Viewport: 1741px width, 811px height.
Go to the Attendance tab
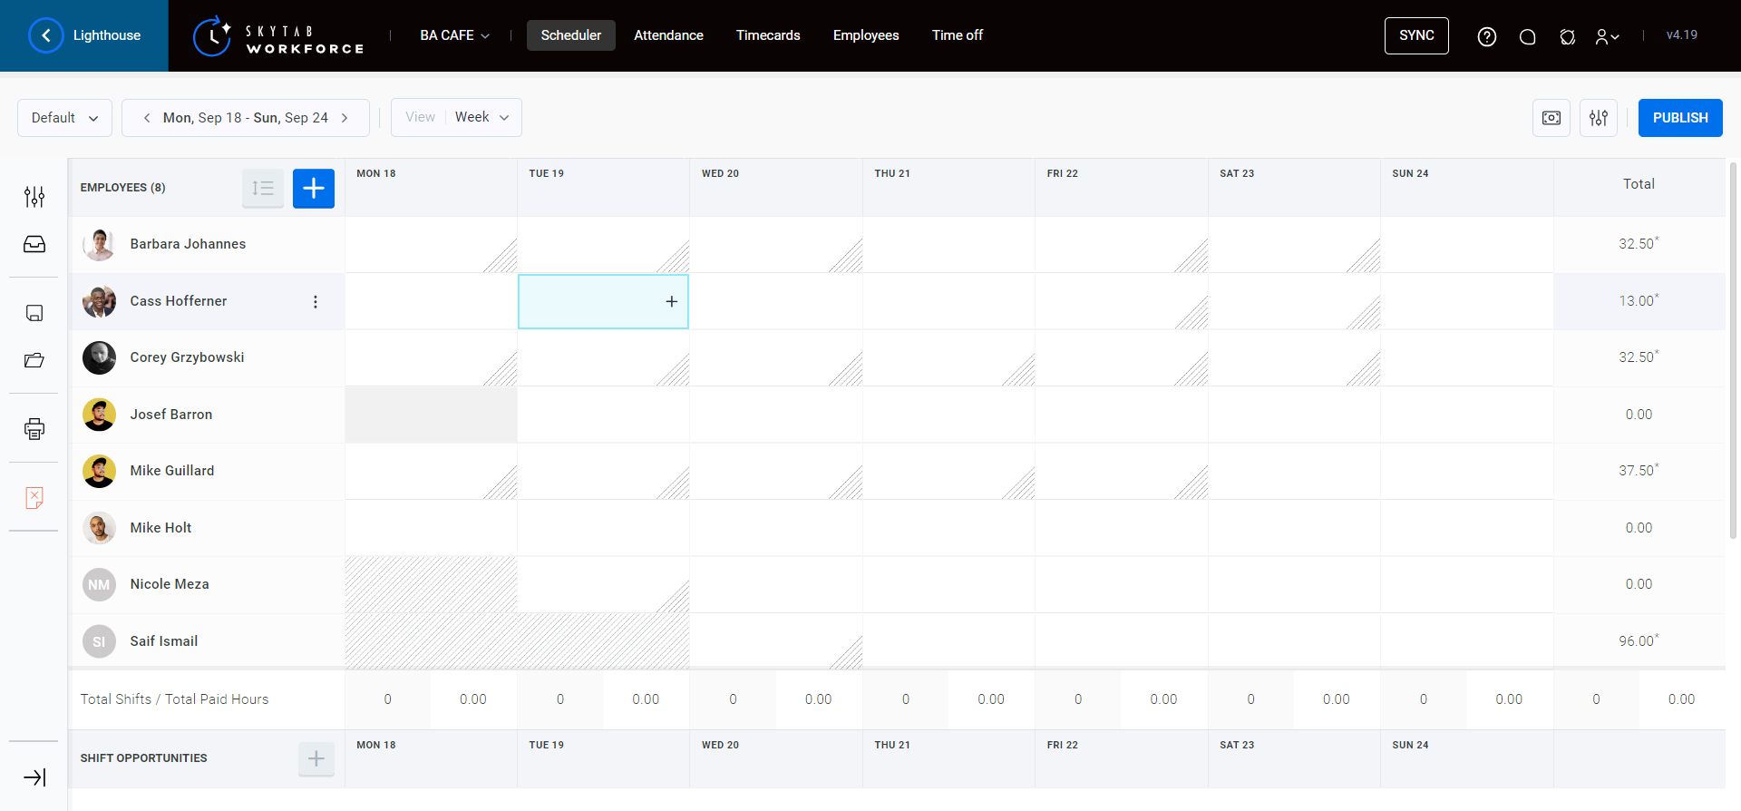668,35
